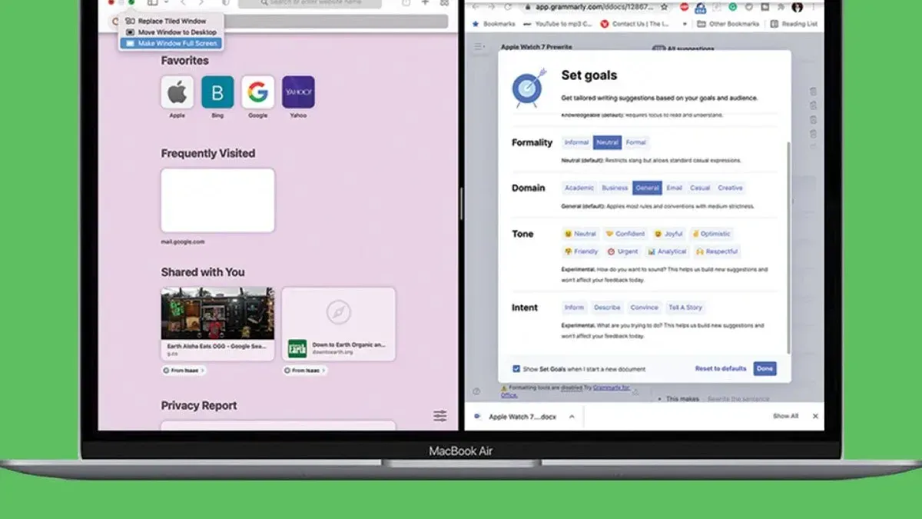Open the Bookmarks item in Chrome's bookmarks bar
The width and height of the screenshot is (922, 519).
pos(493,24)
